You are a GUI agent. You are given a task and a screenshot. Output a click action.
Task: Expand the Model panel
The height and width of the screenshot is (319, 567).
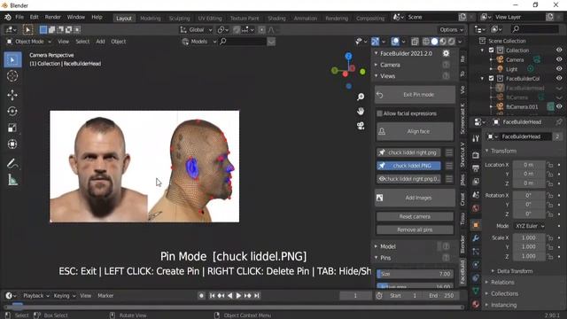(387, 246)
